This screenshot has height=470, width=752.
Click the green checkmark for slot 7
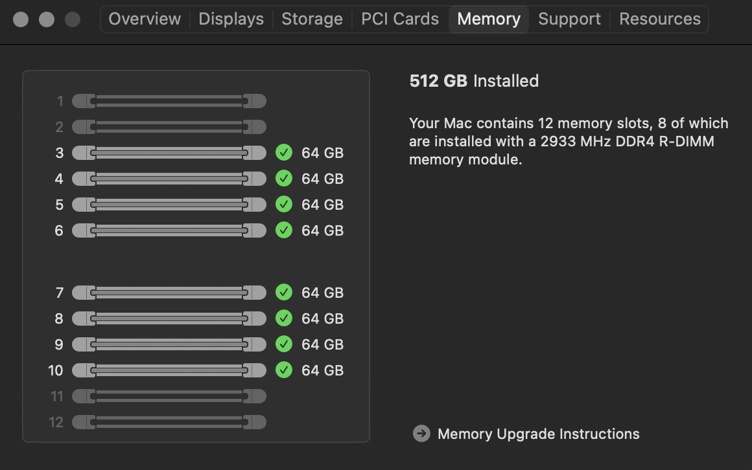click(284, 293)
